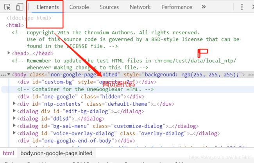This screenshot has height=163, width=254.
Task: Click the body.non-google-page.inited breadcrumb
Action: pos(56,153)
